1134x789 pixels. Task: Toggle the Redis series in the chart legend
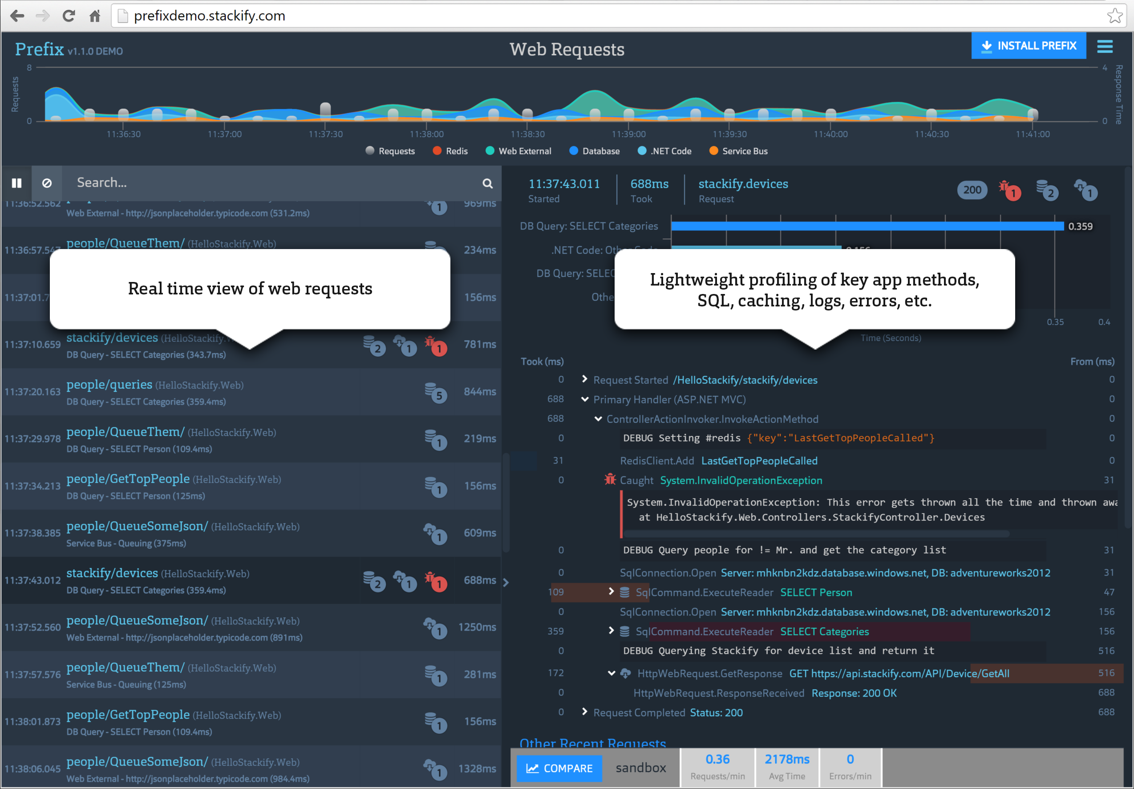click(x=450, y=151)
